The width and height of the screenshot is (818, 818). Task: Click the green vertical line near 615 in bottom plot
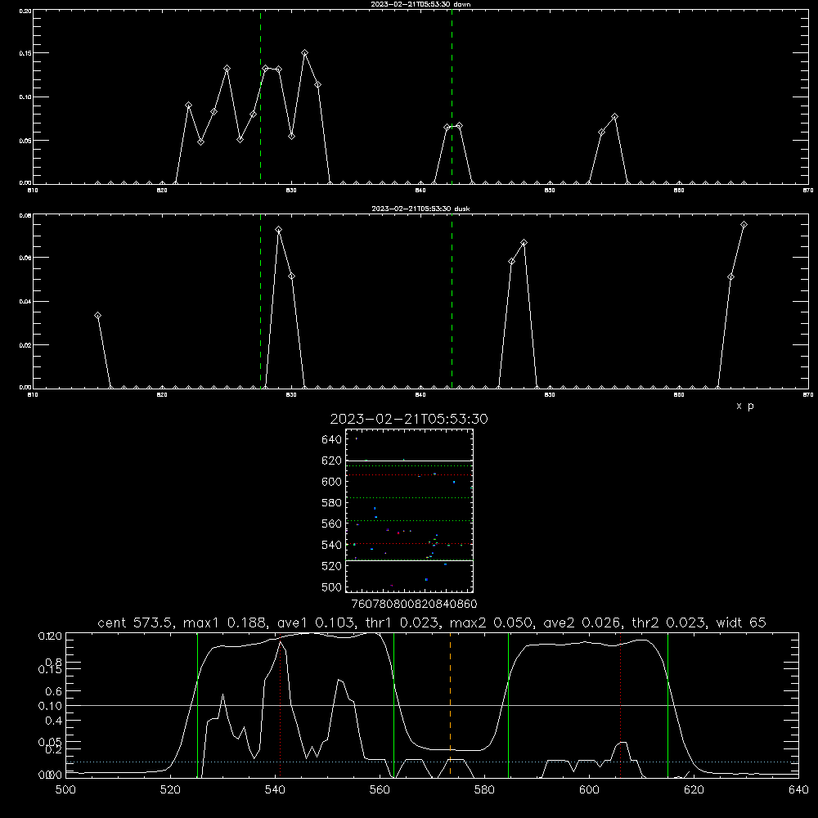click(667, 704)
